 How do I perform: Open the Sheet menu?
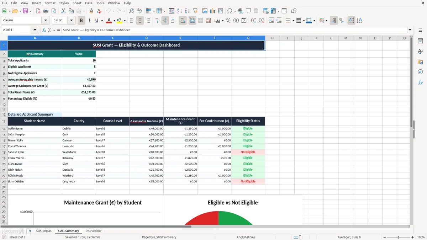point(77,3)
